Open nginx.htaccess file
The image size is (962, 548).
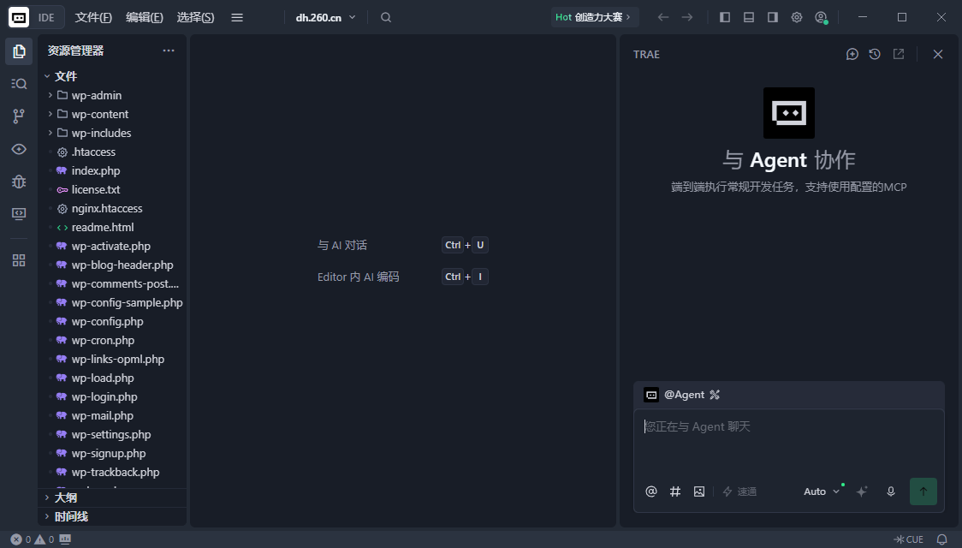pos(113,209)
